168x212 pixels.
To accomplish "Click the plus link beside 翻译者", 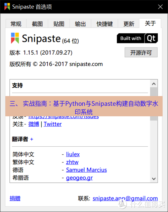I will pyautogui.click(x=32, y=139).
